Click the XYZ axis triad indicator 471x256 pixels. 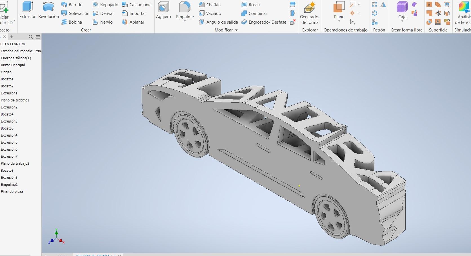click(57, 237)
